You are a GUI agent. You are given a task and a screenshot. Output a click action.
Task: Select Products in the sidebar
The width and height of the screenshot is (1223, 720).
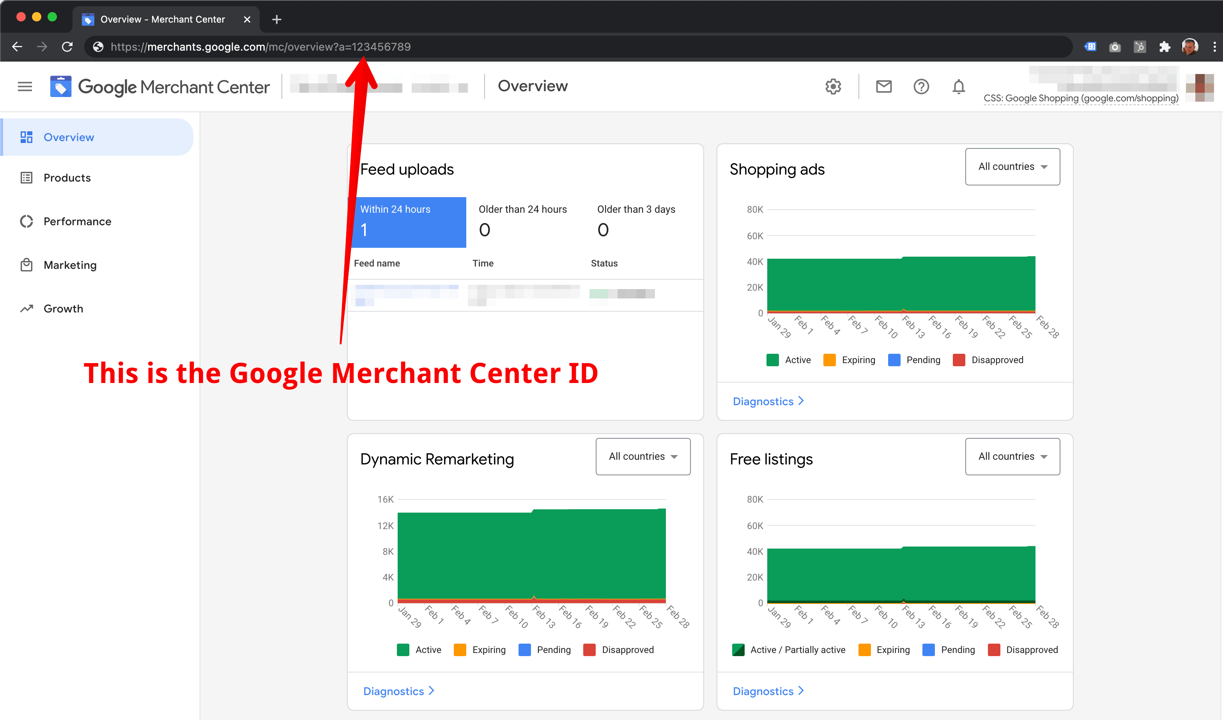click(x=67, y=178)
